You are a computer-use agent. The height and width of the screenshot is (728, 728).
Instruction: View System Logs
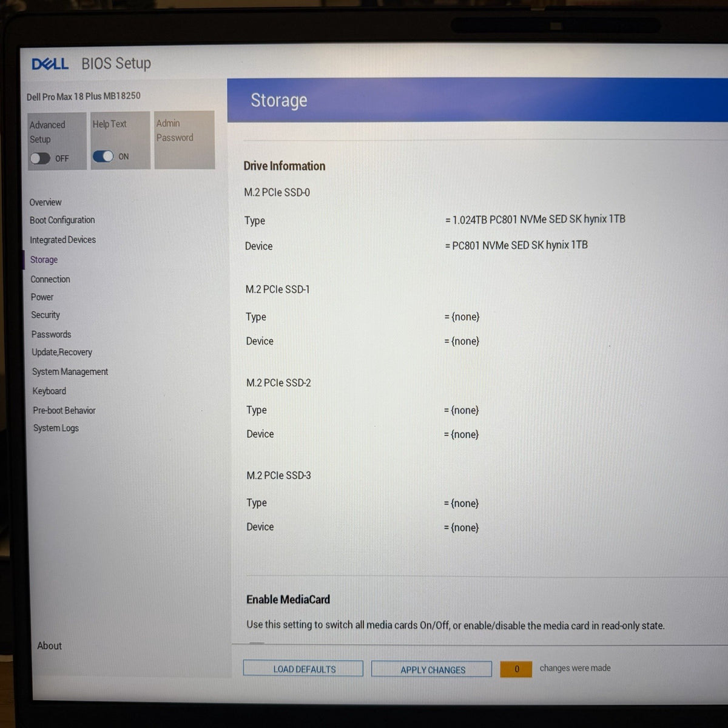[x=56, y=428]
